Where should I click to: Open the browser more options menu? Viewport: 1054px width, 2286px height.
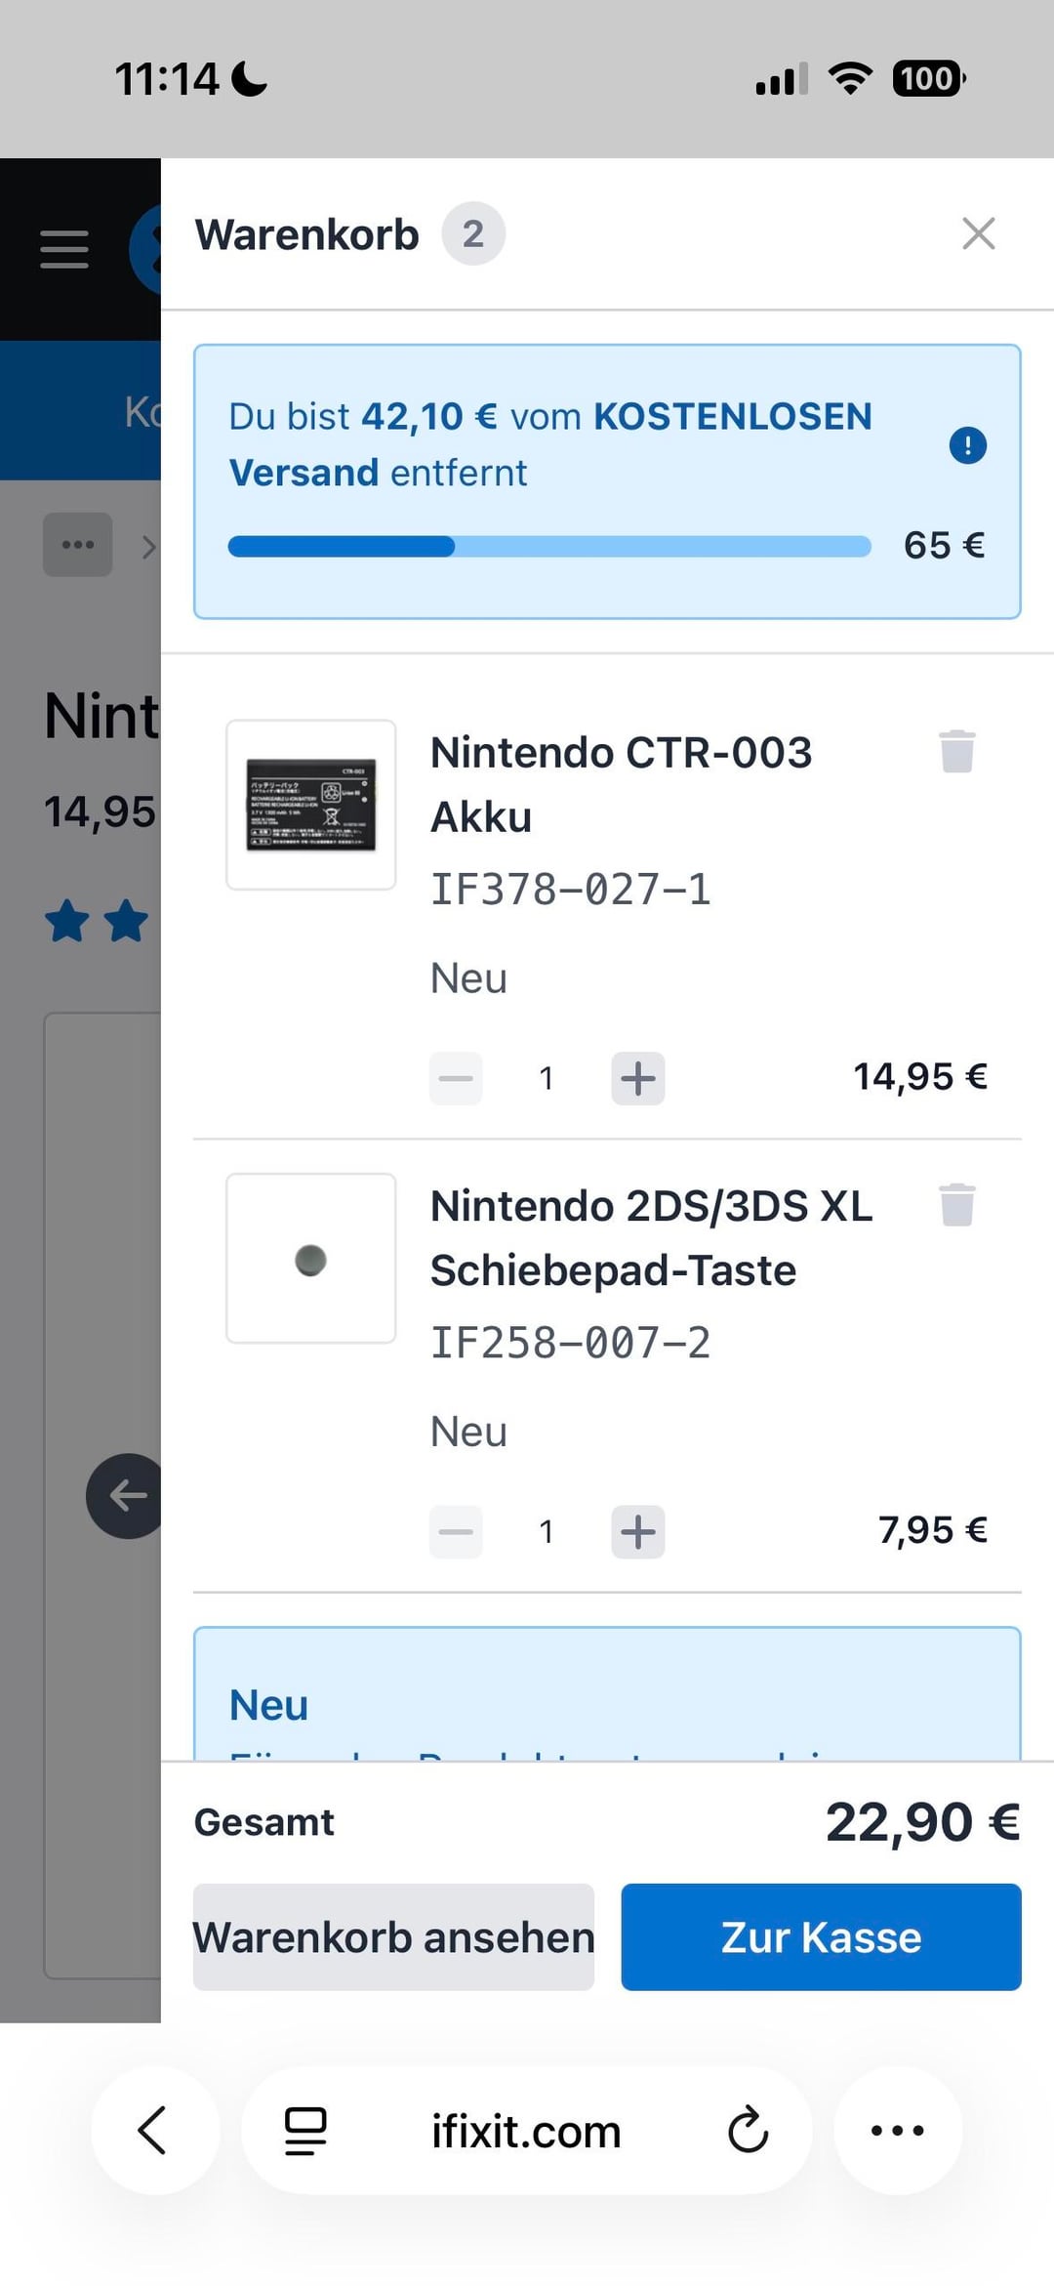click(x=897, y=2130)
